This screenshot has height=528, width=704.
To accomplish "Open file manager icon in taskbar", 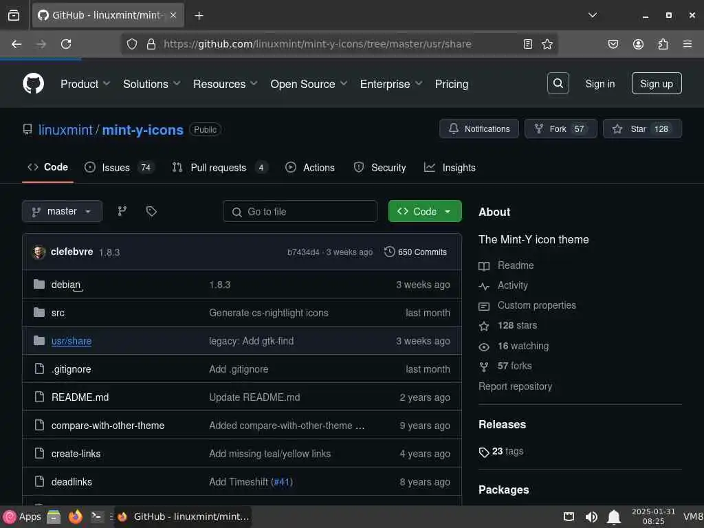I will pyautogui.click(x=54, y=517).
